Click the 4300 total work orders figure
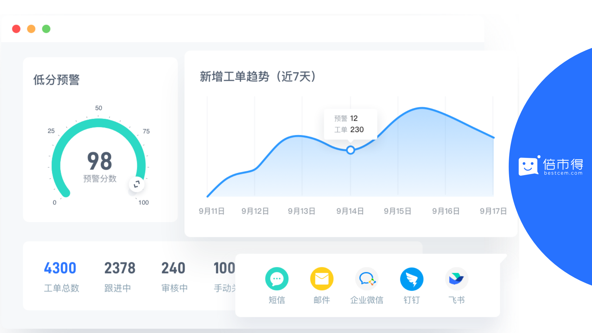 (x=60, y=268)
